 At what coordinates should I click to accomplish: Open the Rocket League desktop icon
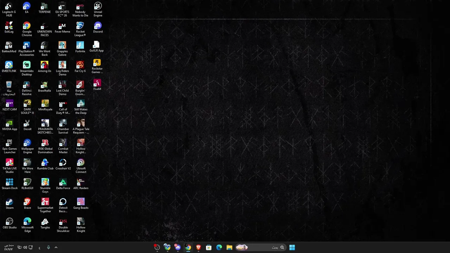coord(80,29)
